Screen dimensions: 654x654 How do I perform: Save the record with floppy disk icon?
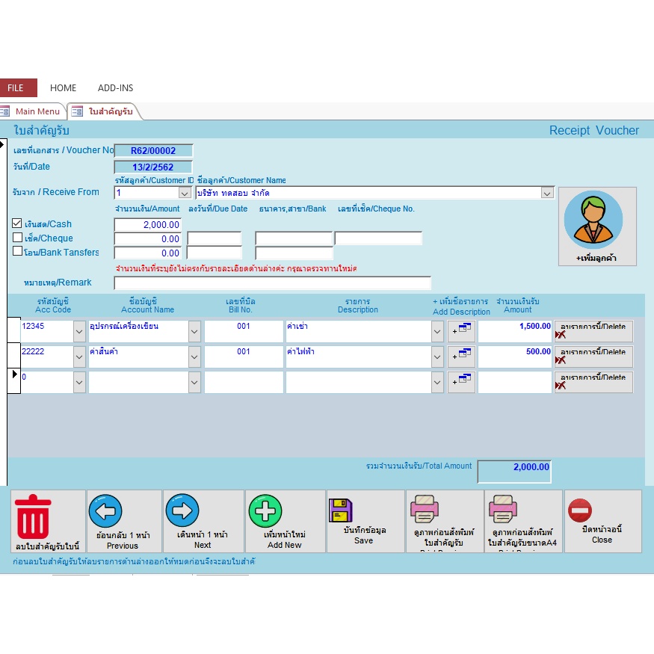pos(340,510)
